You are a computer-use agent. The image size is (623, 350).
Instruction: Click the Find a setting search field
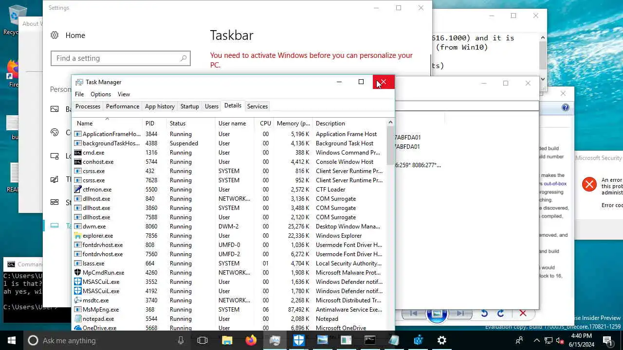[x=121, y=58]
